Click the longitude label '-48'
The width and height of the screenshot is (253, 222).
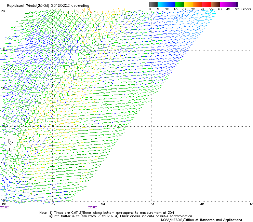click(x=201, y=204)
